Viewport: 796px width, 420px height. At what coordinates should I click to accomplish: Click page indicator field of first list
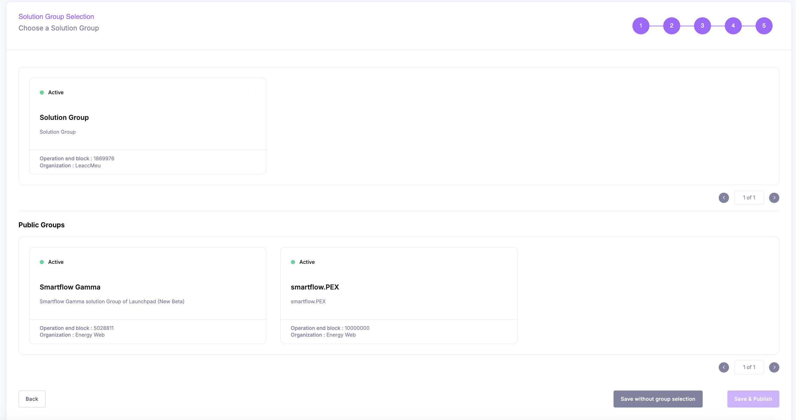click(x=749, y=198)
